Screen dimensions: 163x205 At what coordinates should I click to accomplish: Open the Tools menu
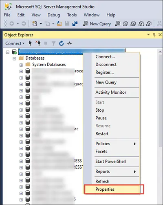click(72, 15)
